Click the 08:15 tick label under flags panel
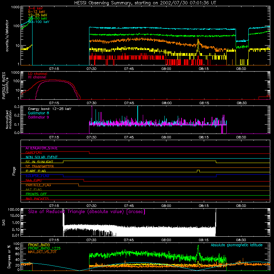Screen dimensions: 274x274 click(x=203, y=206)
